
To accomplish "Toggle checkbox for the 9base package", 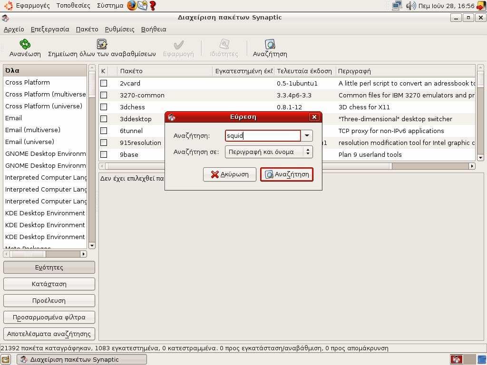I will pyautogui.click(x=104, y=154).
